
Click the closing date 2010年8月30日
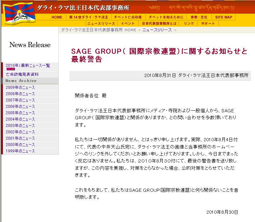[x=222, y=212]
